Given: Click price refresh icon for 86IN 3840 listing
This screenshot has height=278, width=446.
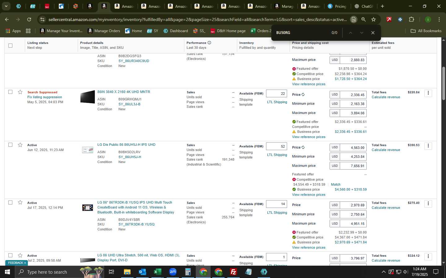Looking at the screenshot, I should coord(303,95).
